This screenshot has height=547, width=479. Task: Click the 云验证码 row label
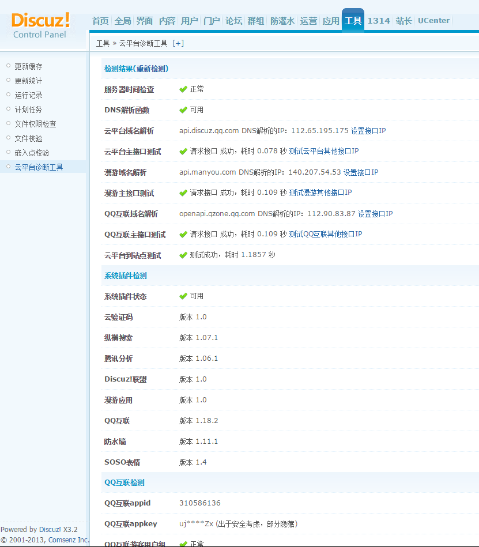tap(119, 317)
